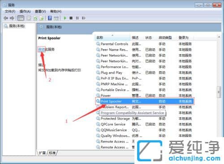
Task: Open the 文件(F) menu
Action: pyautogui.click(x=10, y=12)
